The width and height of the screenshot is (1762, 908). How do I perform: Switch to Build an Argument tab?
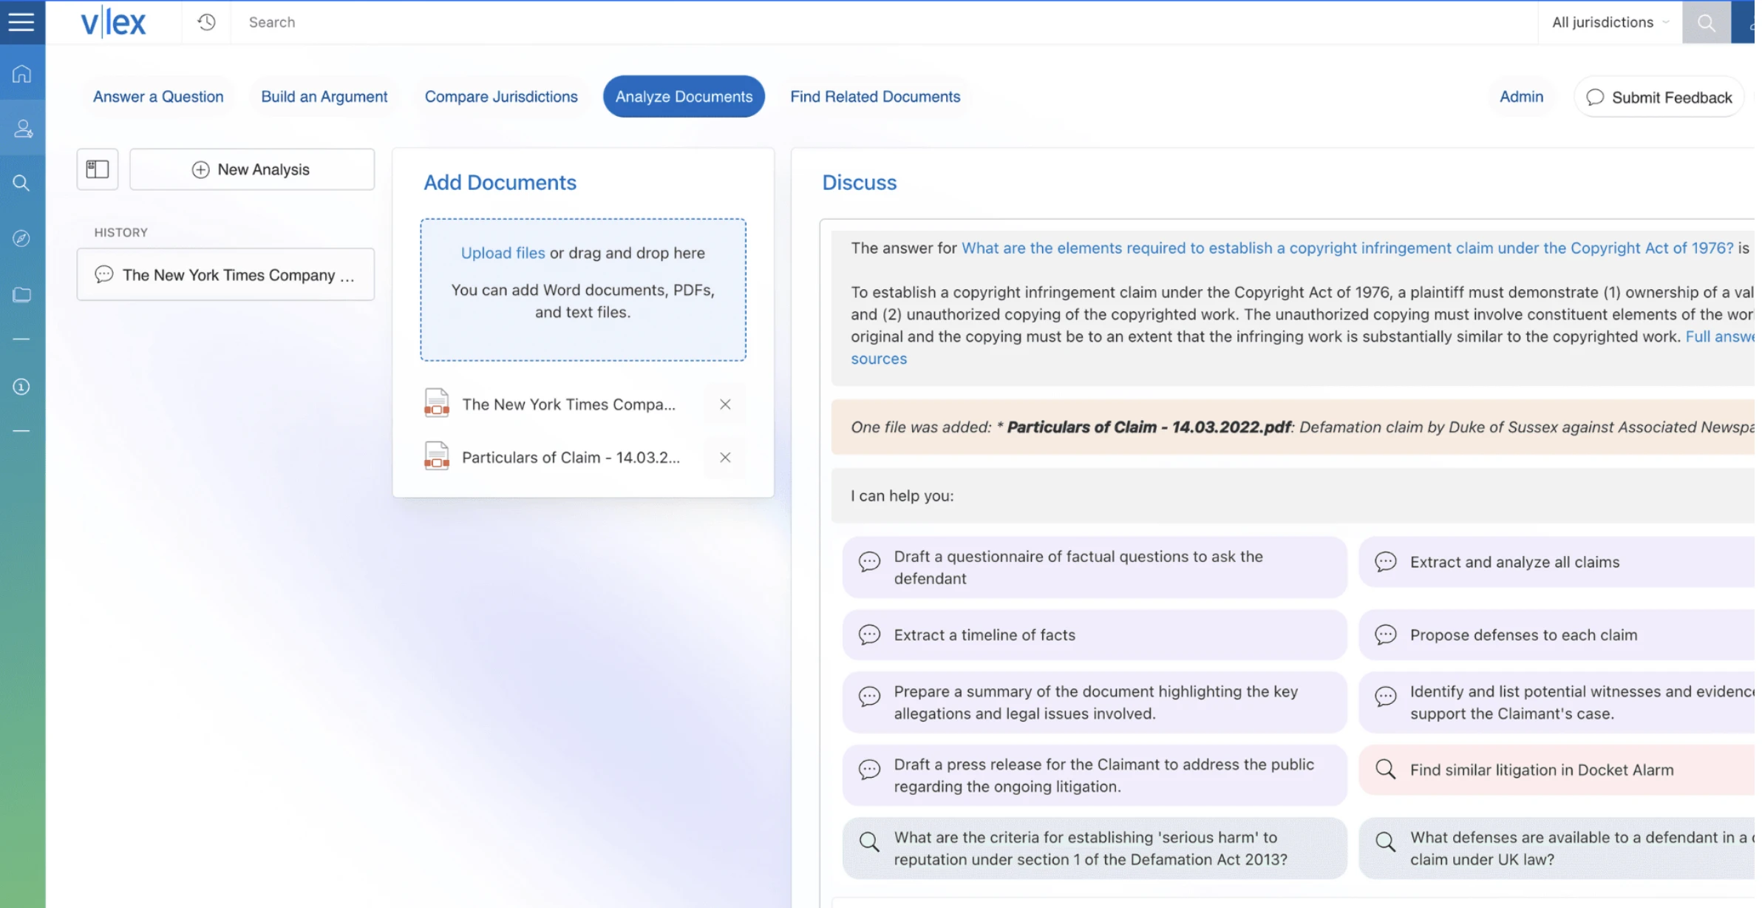(x=324, y=97)
